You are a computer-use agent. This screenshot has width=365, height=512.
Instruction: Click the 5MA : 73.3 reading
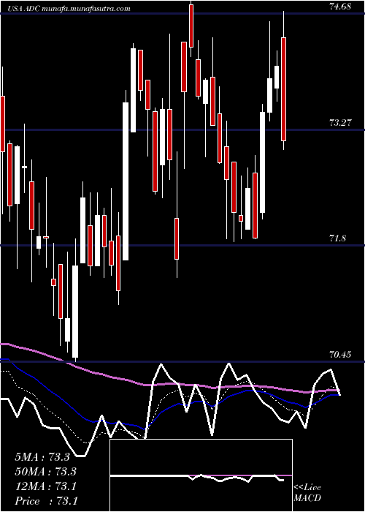[42, 457]
